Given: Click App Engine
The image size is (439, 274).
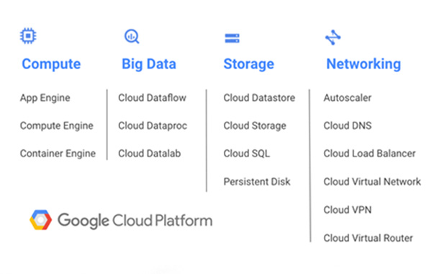Looking at the screenshot, I should (45, 98).
